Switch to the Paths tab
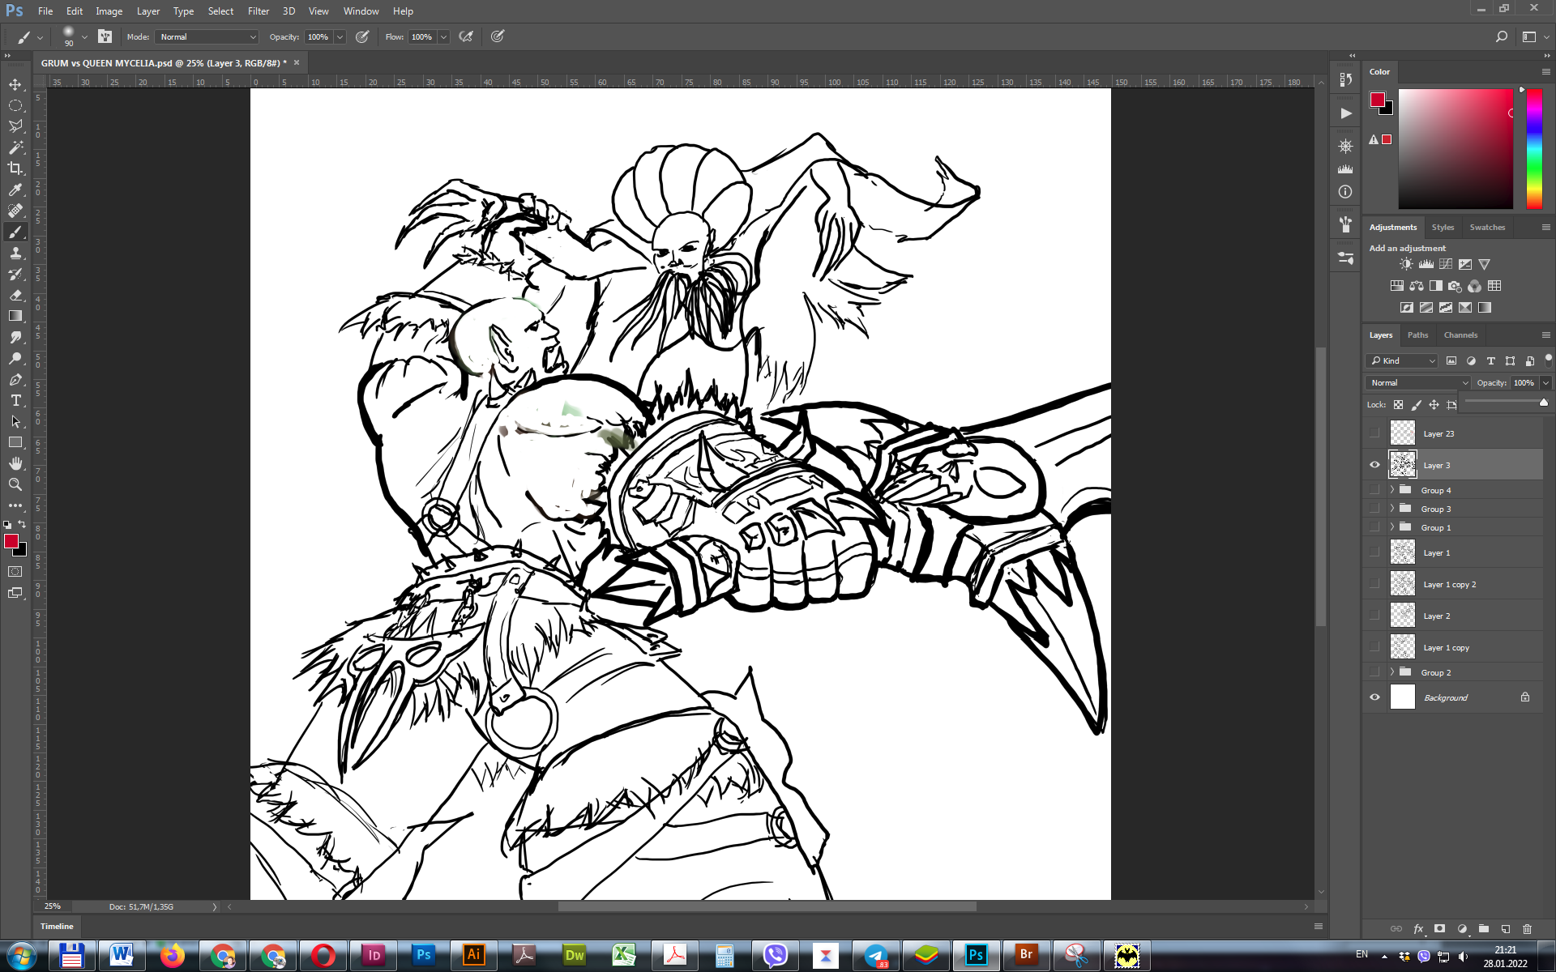1556x972 pixels. point(1417,335)
